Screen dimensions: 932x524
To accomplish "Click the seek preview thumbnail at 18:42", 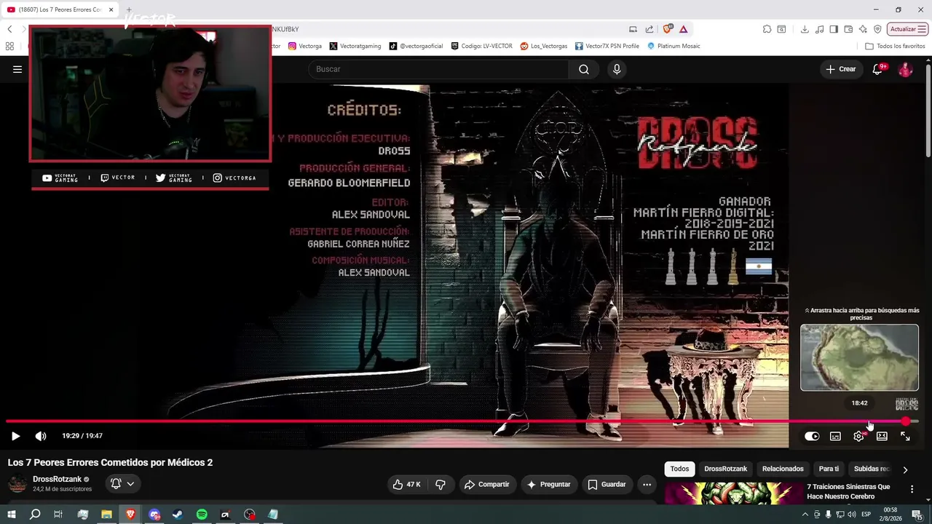I will [859, 357].
